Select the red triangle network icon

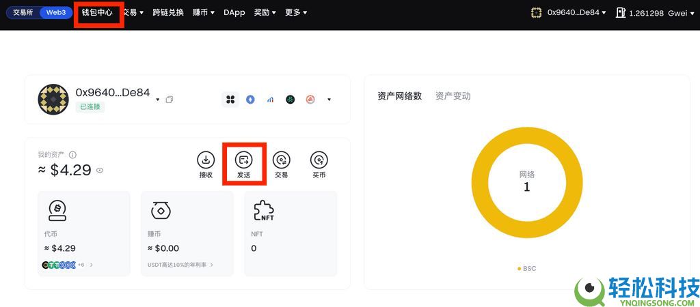click(x=311, y=100)
